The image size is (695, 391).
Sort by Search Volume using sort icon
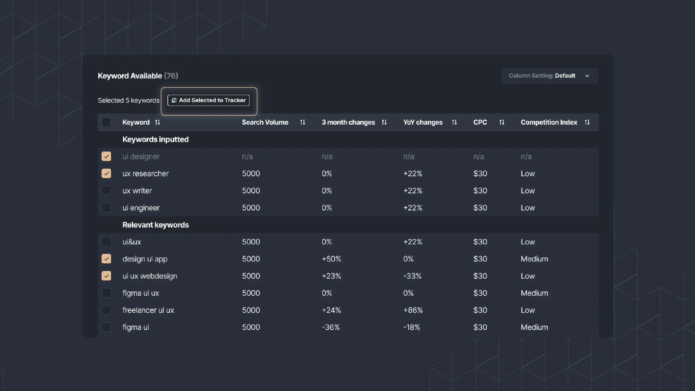point(303,122)
